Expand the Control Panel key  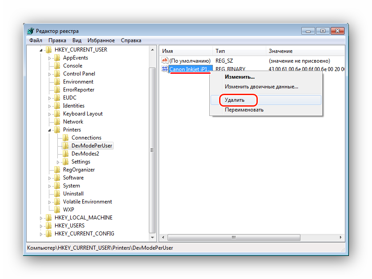pyautogui.click(x=50, y=74)
